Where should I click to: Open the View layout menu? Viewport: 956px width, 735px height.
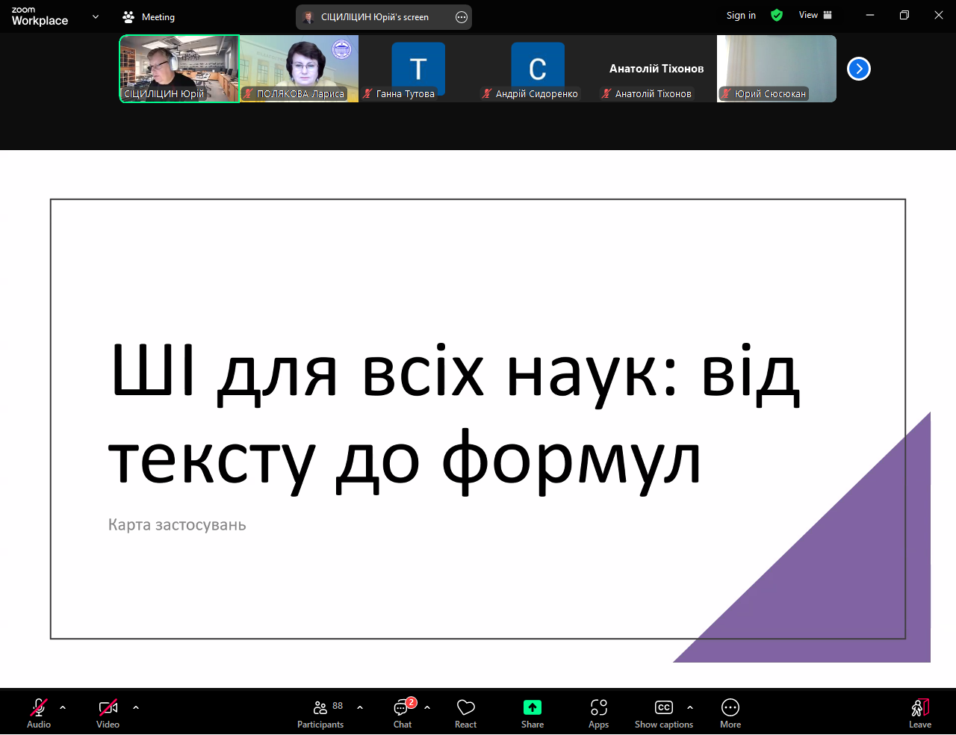815,15
